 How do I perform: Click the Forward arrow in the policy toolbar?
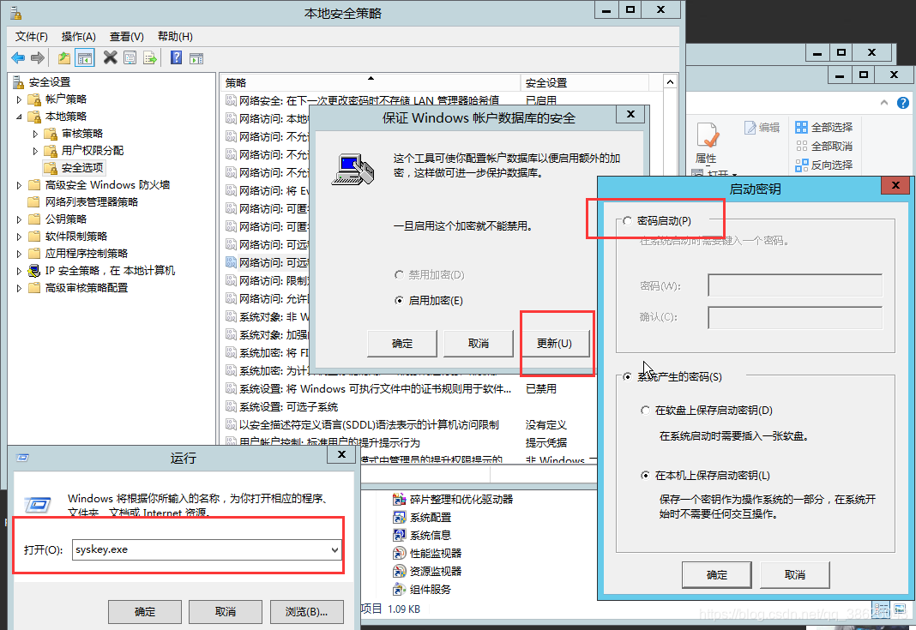tap(38, 57)
